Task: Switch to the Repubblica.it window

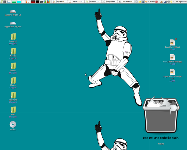Action: pos(60,1)
